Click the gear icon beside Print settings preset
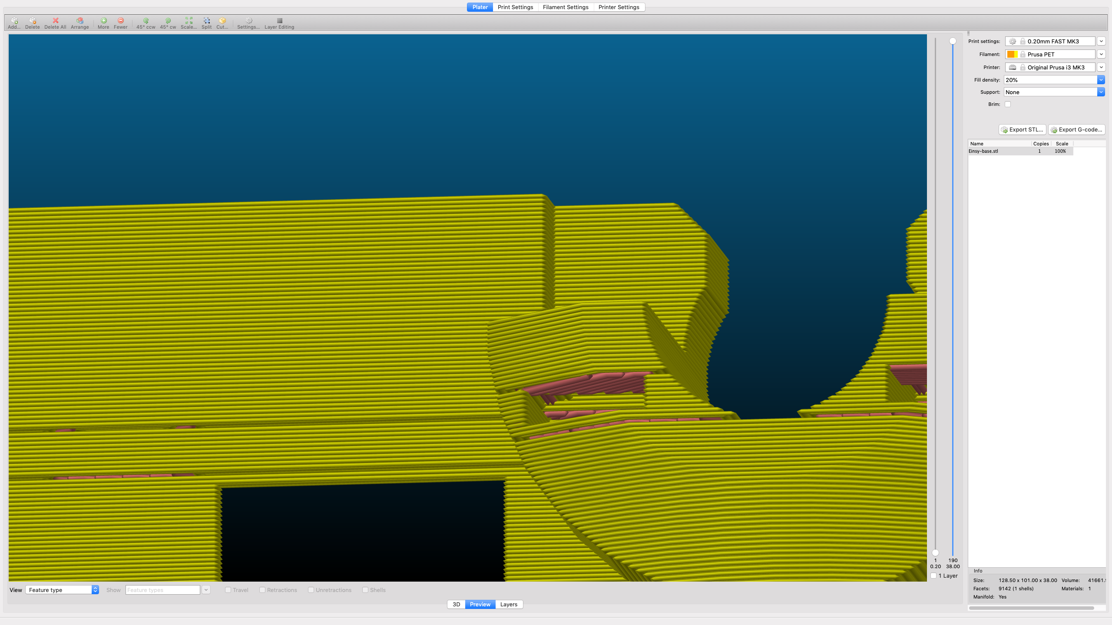This screenshot has width=1112, height=625. (1013, 41)
